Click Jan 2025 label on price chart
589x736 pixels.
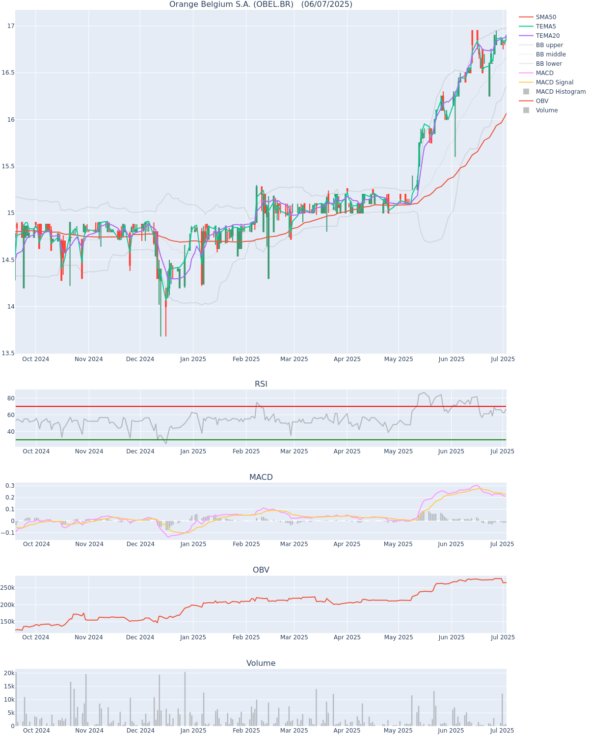tap(193, 359)
